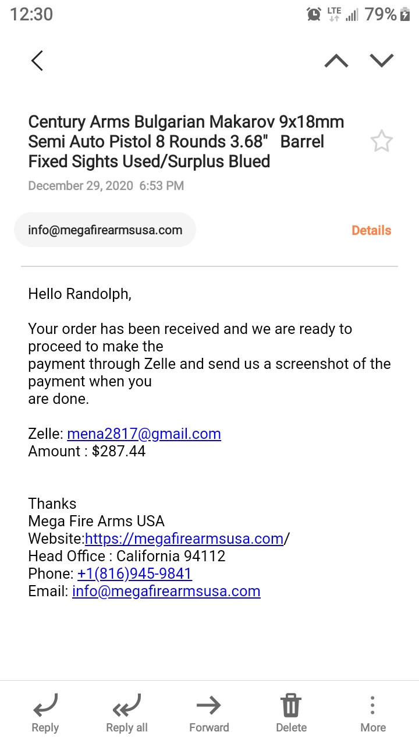Open signature email link info@megafirearmsusa.com
The height and width of the screenshot is (746, 419).
(x=166, y=591)
